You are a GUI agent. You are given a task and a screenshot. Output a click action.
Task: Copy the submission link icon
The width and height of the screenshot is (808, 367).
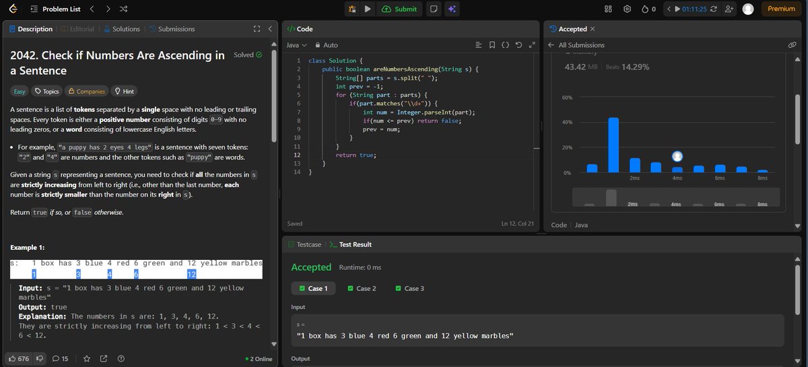[x=793, y=45]
